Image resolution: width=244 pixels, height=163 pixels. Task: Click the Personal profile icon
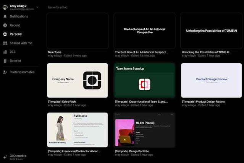tap(5, 34)
